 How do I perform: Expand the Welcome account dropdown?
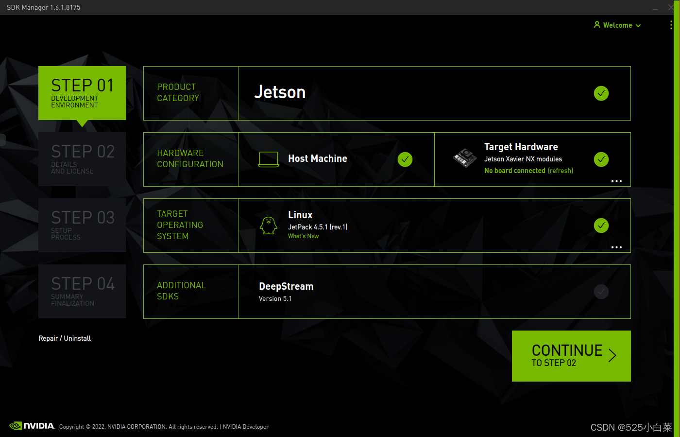point(617,25)
